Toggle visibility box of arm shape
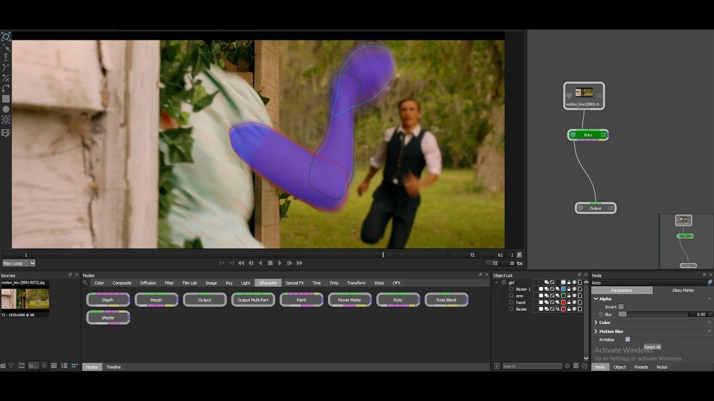This screenshot has width=714, height=401. point(541,296)
